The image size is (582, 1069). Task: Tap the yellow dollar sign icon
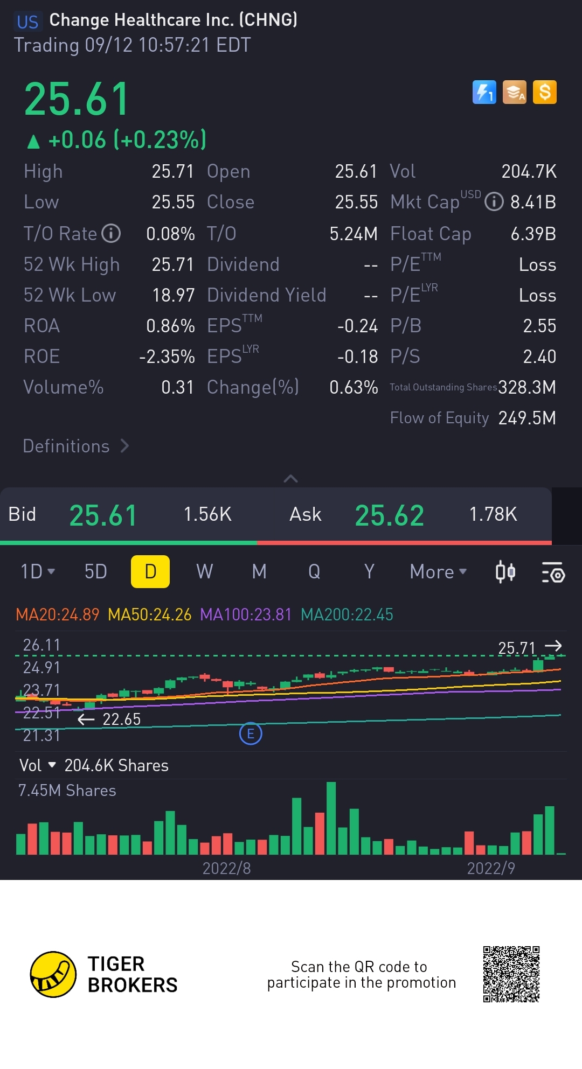point(545,92)
